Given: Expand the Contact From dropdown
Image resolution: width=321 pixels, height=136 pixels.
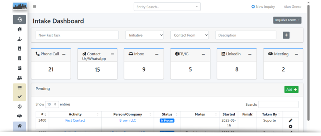Looking at the screenshot, I should coord(189,35).
